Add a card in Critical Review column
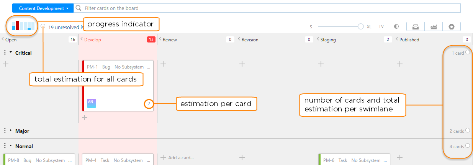Viewport: 473px width, 165px height. coord(163,64)
